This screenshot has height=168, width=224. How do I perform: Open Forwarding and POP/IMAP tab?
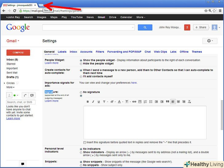pos(124,52)
